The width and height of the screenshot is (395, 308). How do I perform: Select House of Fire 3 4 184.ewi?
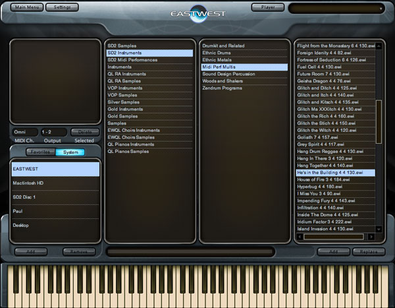coord(336,179)
